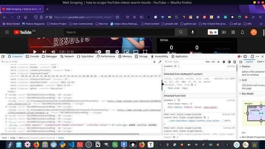Go to the browser home page
Viewport: 265px width, 149px height.
tap(25, 17)
